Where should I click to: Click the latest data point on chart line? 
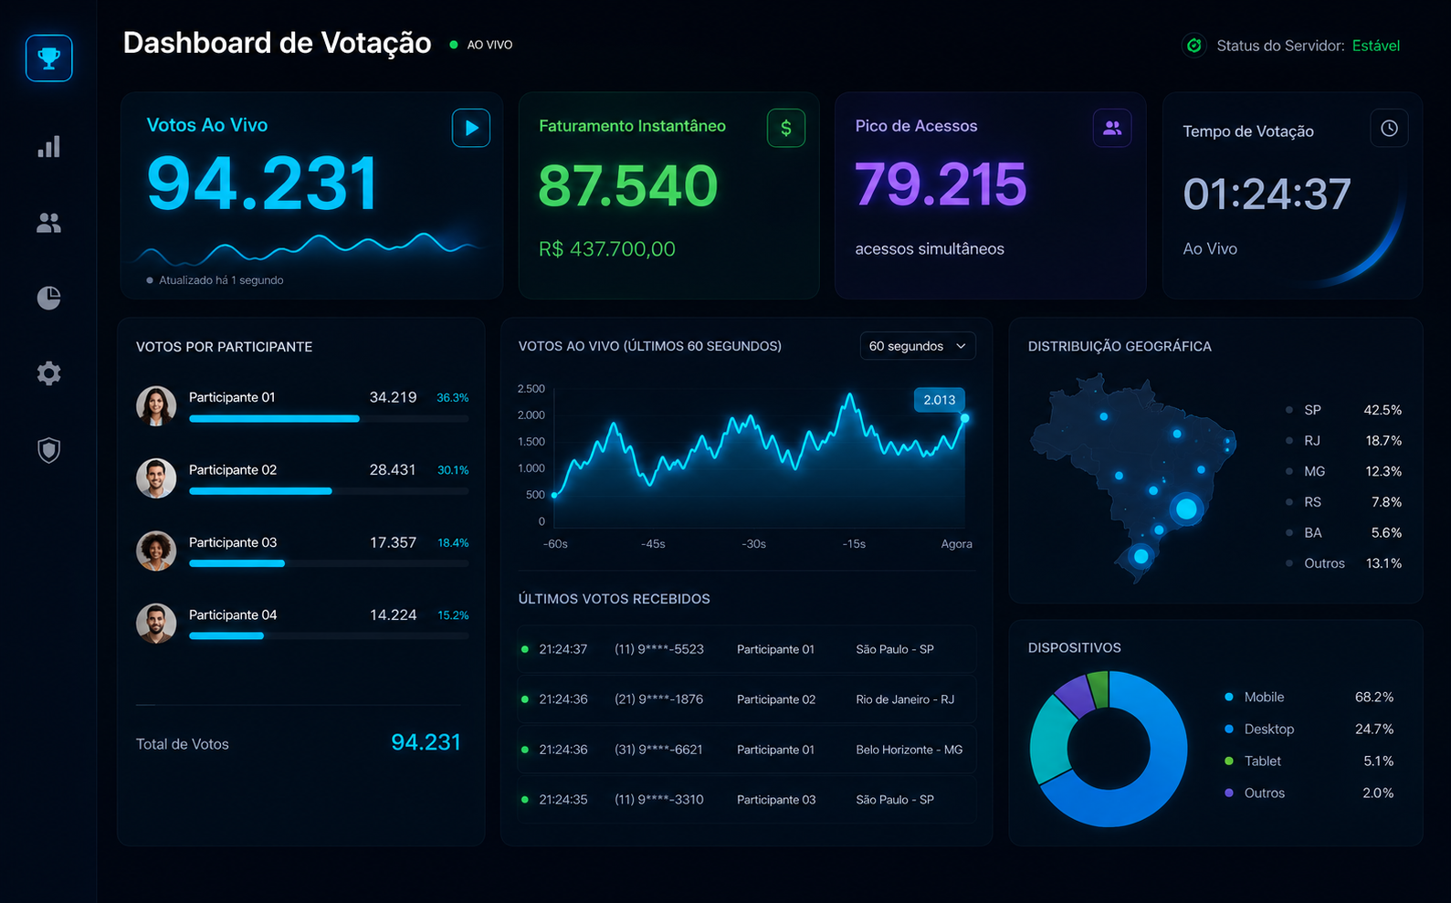click(x=965, y=418)
